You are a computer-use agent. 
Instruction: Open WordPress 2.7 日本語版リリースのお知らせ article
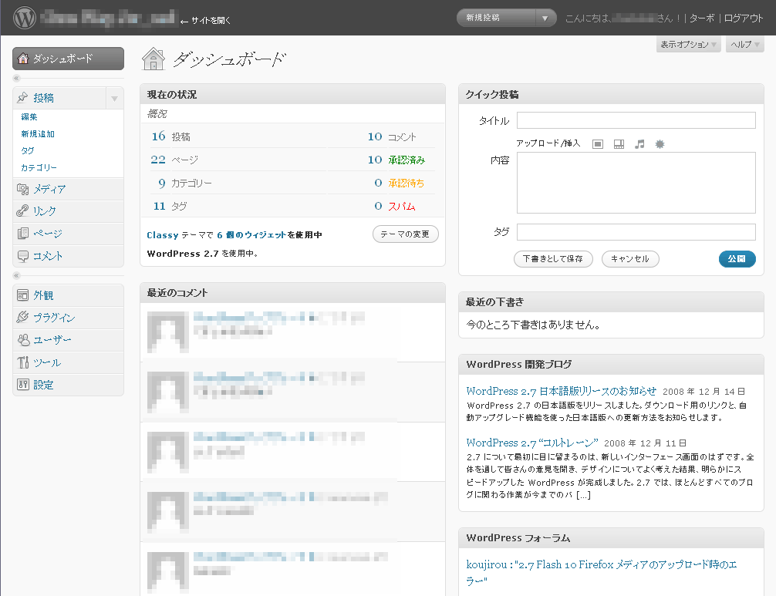(562, 391)
